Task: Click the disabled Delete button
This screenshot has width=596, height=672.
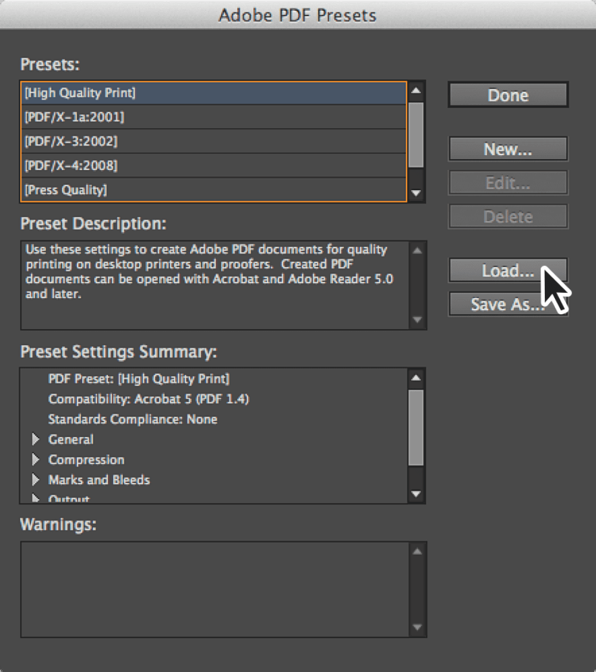Action: tap(508, 216)
